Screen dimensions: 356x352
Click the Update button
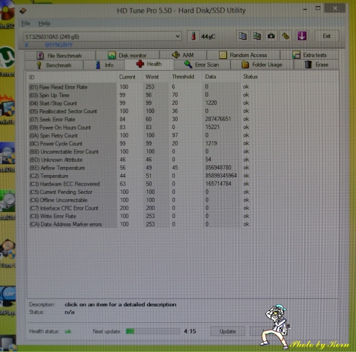pyautogui.click(x=227, y=331)
